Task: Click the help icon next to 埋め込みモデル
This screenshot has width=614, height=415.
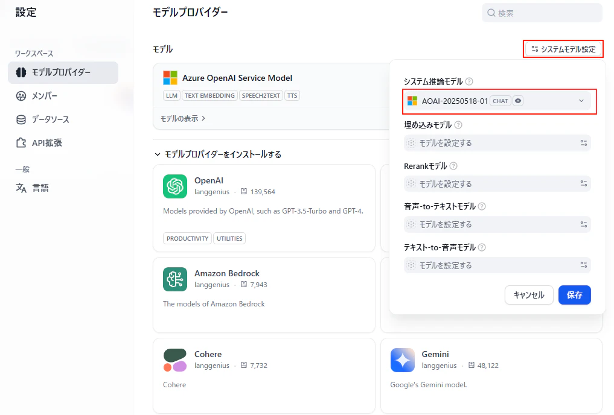Action: 458,125
